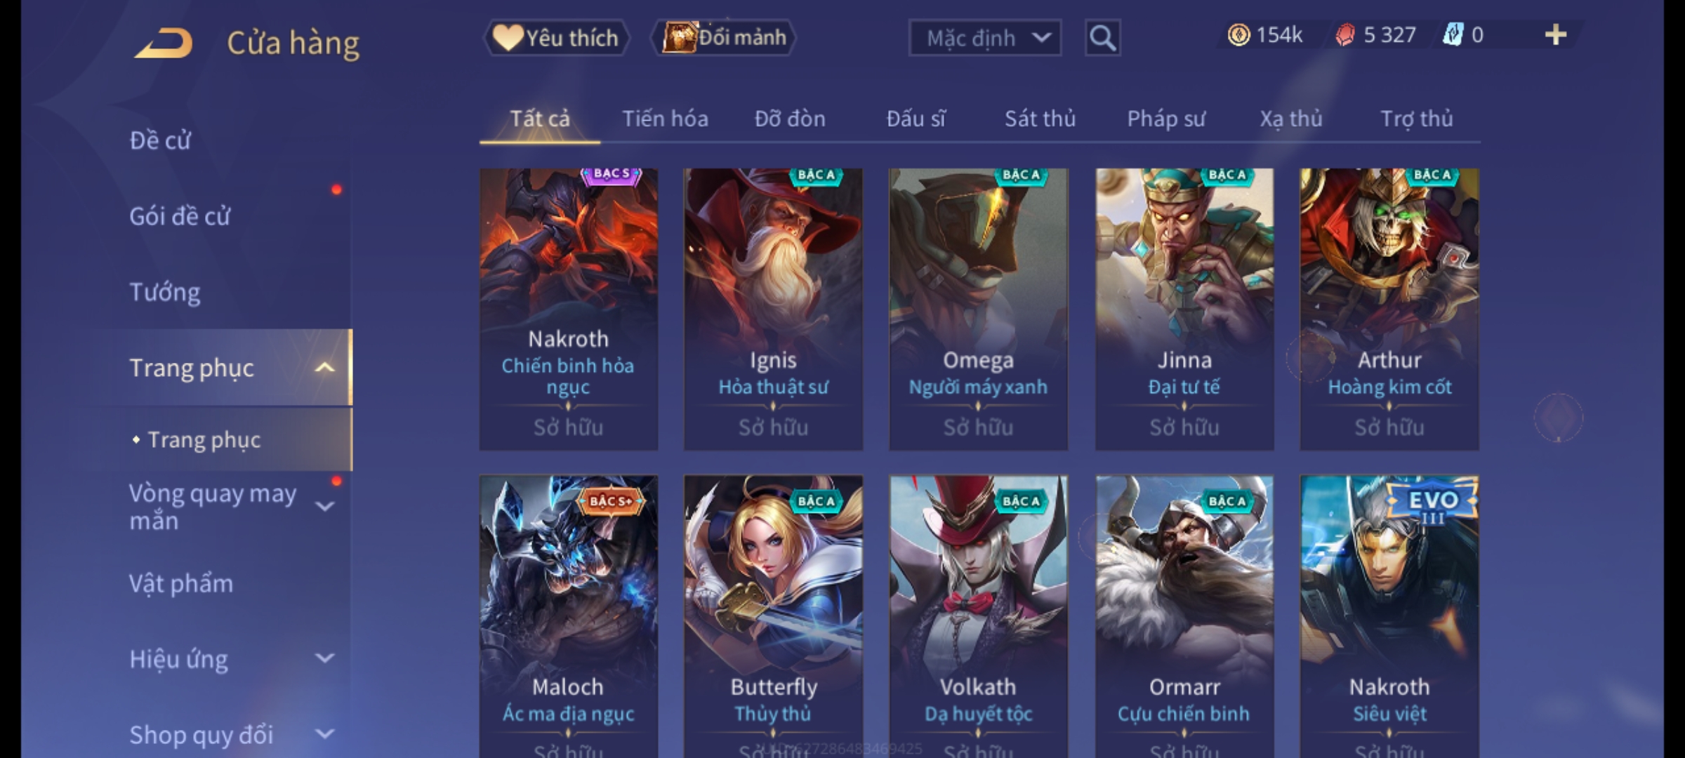Tap the red ruby currency icon
1685x758 pixels.
click(1344, 35)
